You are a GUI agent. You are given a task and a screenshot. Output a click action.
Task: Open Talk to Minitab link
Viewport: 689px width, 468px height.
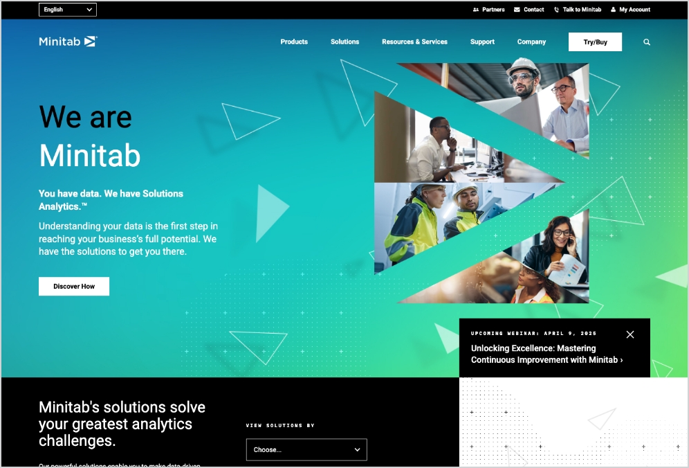coord(582,9)
